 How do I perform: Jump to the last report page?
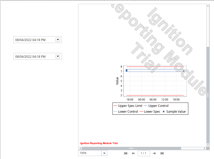click(x=162, y=153)
